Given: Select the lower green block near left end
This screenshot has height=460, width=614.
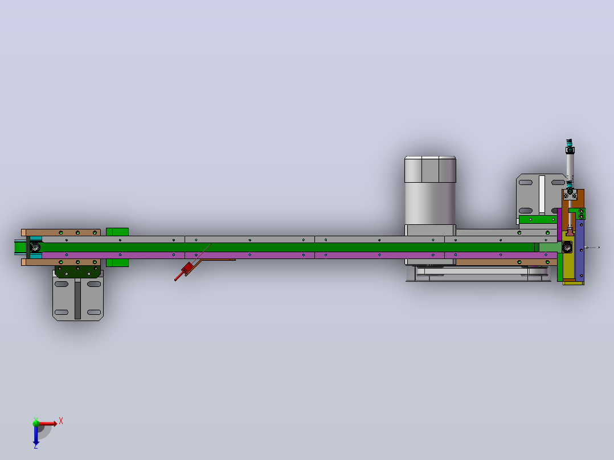Looking at the screenshot, I should pos(117,262).
